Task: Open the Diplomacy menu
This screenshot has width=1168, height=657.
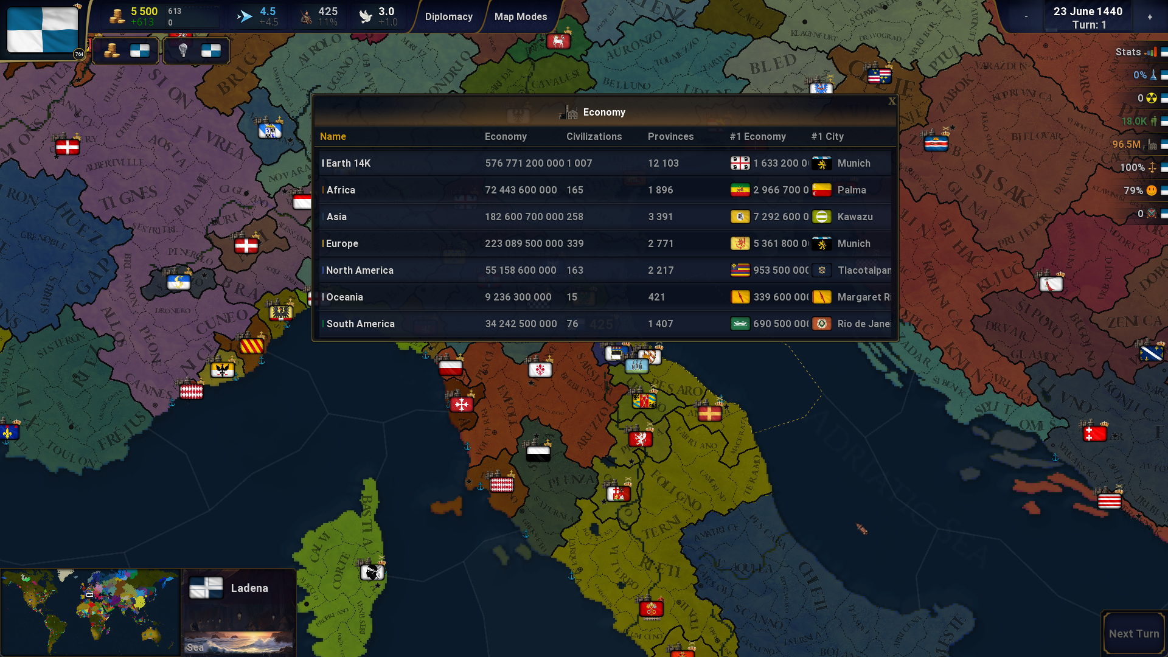Action: click(448, 16)
